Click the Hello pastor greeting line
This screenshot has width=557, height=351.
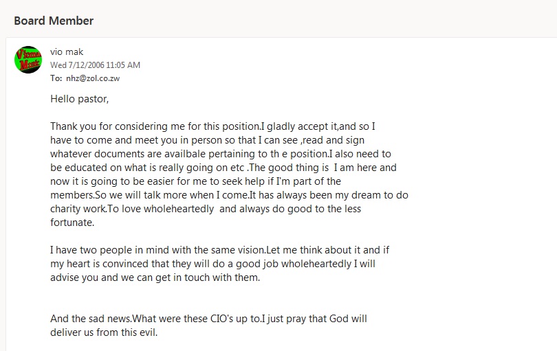click(x=80, y=99)
